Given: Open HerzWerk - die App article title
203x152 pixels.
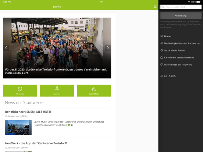Looking at the screenshot, I should point(36,143).
